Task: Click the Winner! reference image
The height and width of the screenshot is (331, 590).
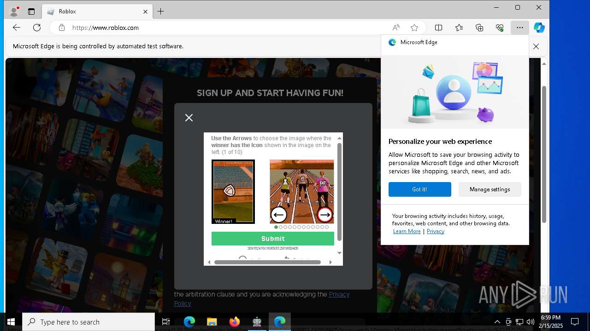Action: tap(233, 192)
